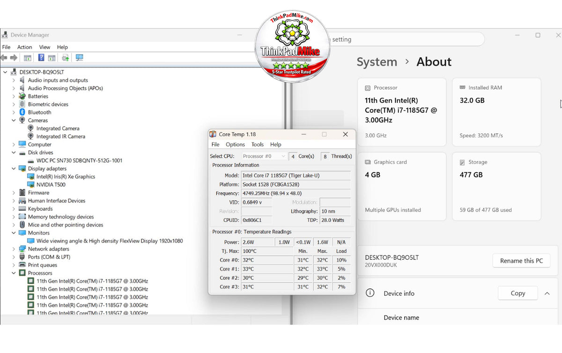
Task: Open the Select CPU dropdown in Core Temp
Action: [x=264, y=156]
